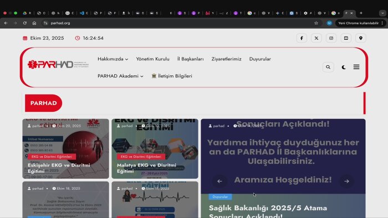Click the parhad author on the slider
388x218 pixels.
coord(217,126)
